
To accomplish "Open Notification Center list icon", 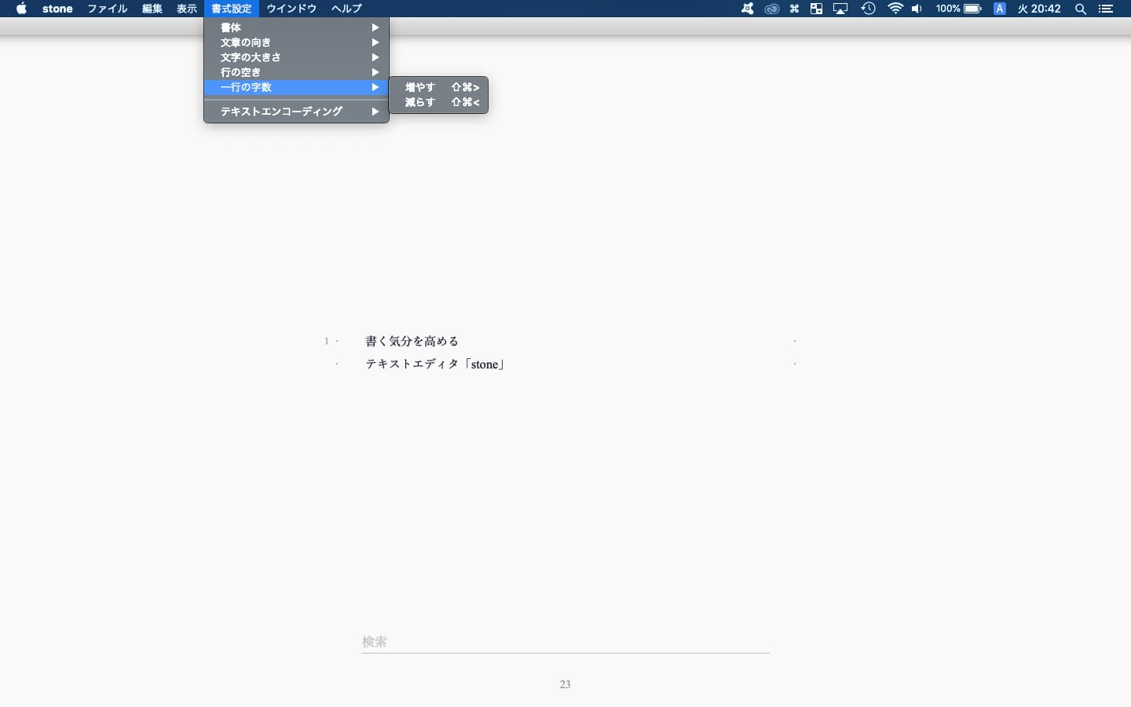I will click(x=1106, y=9).
